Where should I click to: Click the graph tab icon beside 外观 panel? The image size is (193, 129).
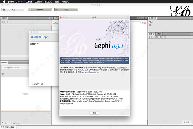[53, 18]
